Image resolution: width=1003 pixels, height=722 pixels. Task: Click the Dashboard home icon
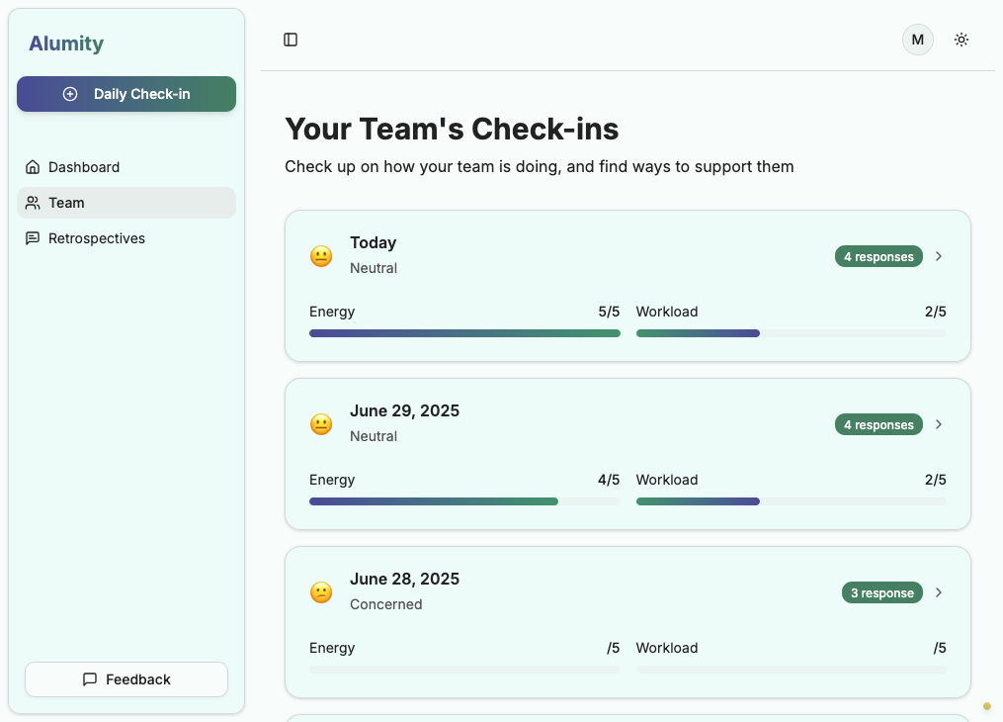coord(33,167)
